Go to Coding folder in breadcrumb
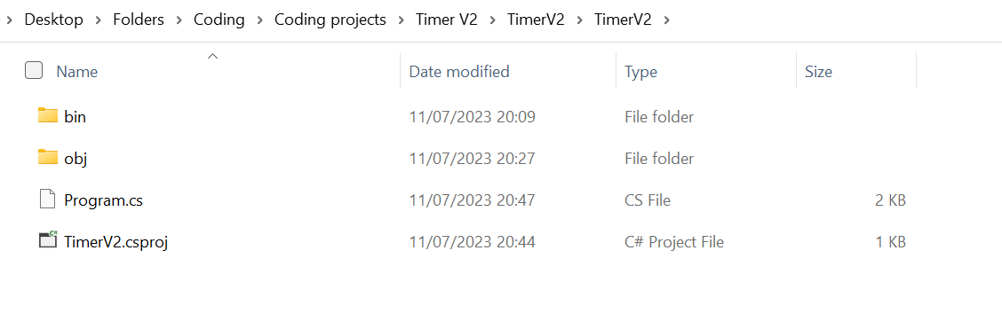This screenshot has width=1002, height=321. point(219,20)
